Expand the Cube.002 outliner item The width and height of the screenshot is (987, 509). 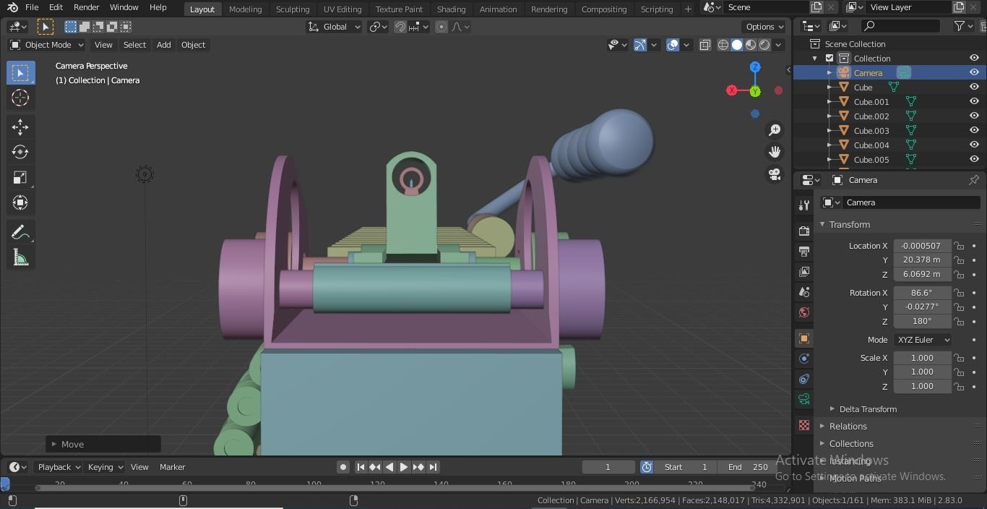[829, 116]
